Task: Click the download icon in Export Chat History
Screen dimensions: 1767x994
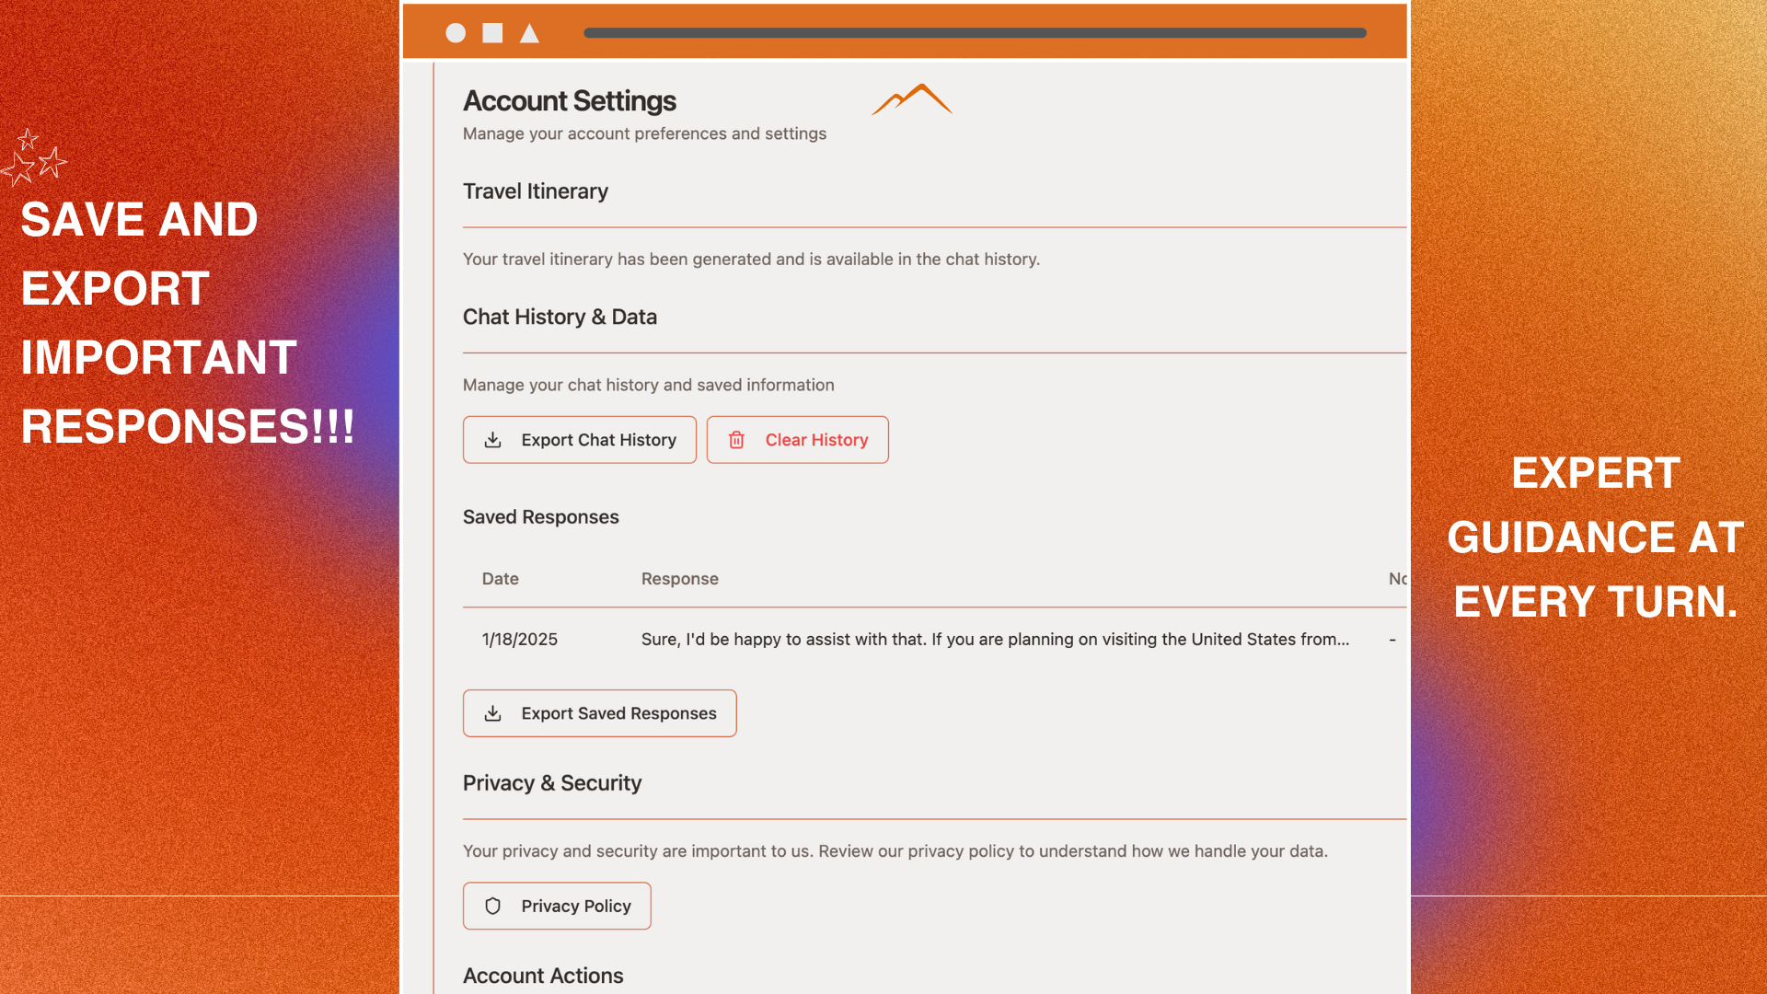Action: coord(493,440)
